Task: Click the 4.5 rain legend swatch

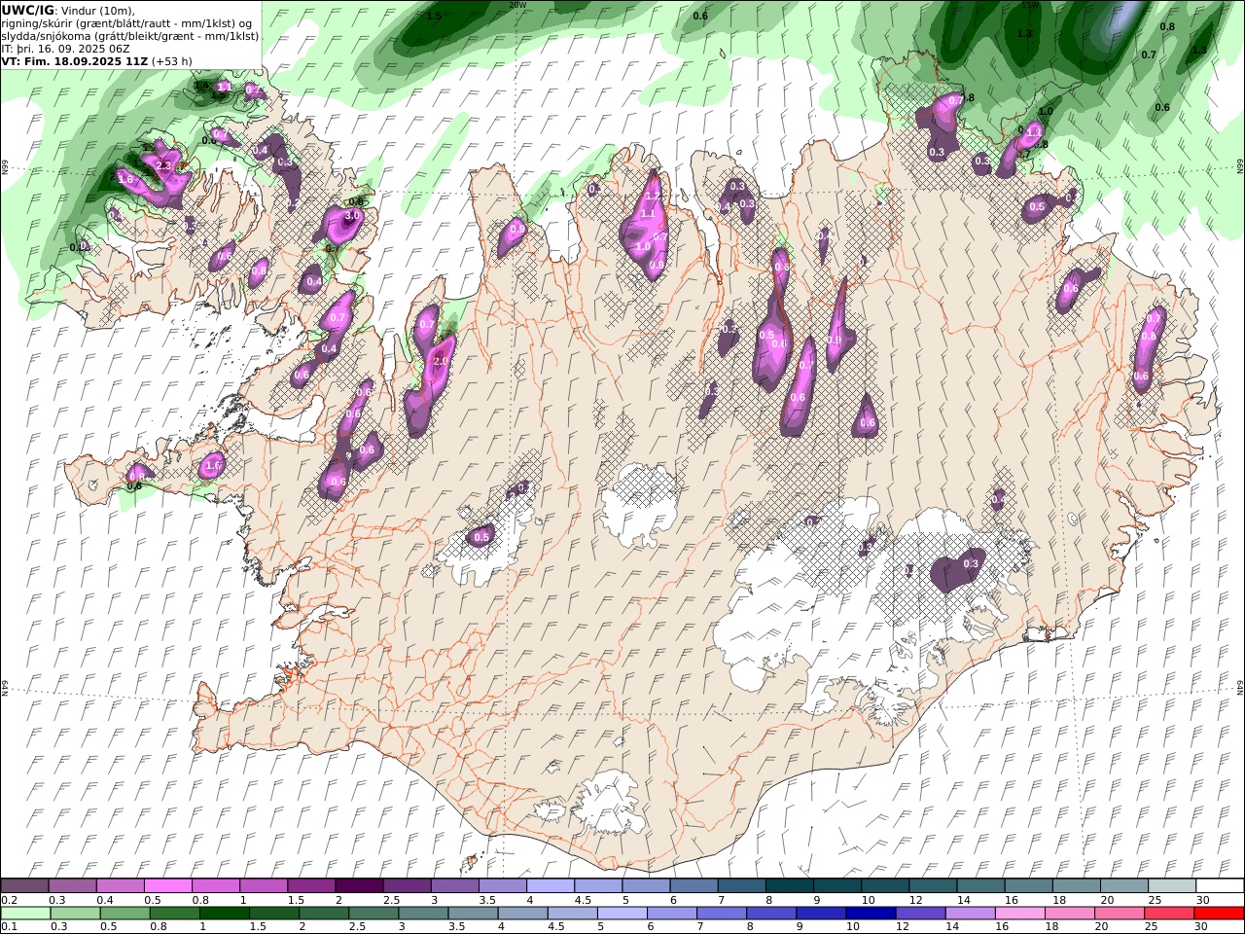Action: click(572, 913)
